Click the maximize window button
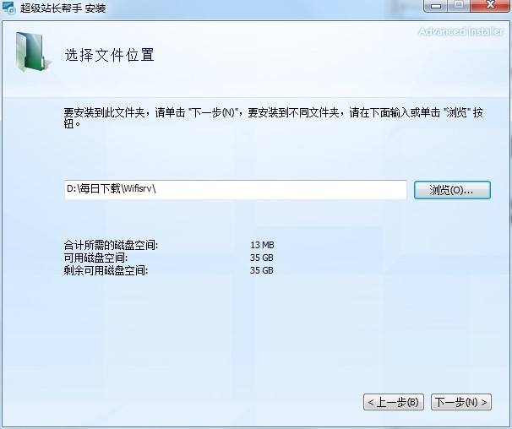This screenshot has width=512, height=429. [459, 6]
